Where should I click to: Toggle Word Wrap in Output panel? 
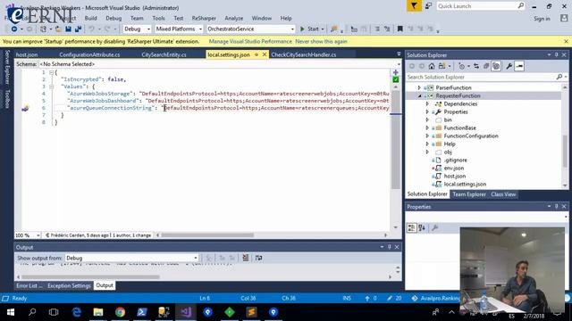[x=258, y=258]
